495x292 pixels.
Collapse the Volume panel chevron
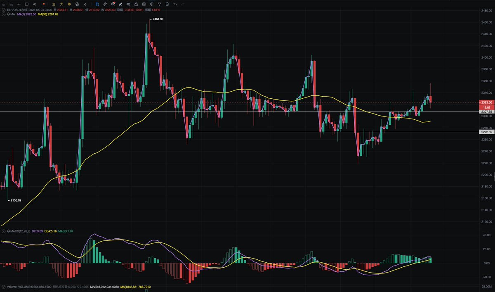click(3, 286)
